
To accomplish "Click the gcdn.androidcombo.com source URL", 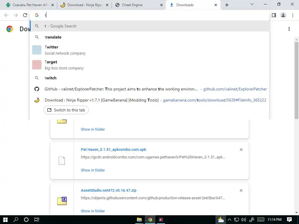I will pos(153,157).
